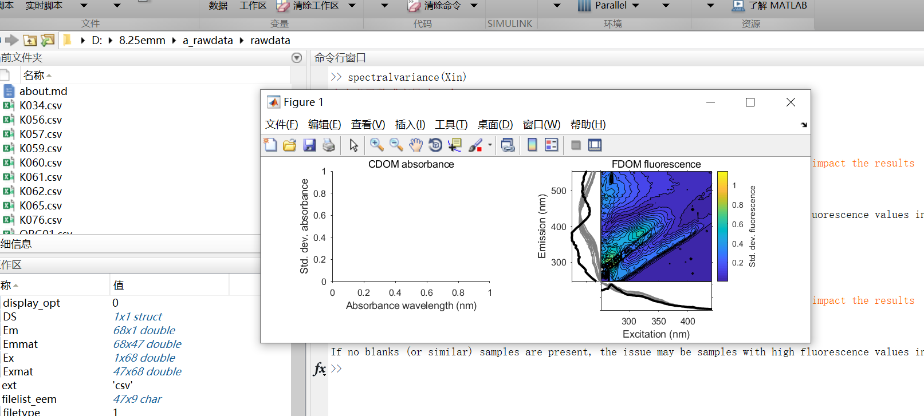
Task: Click D: drive in address path
Action: tap(97, 41)
